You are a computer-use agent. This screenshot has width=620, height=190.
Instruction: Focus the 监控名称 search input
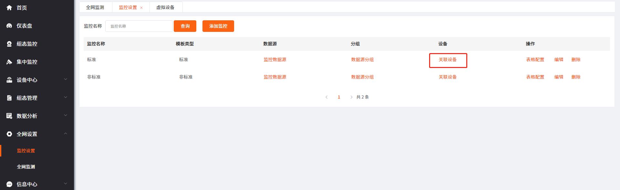tap(139, 26)
